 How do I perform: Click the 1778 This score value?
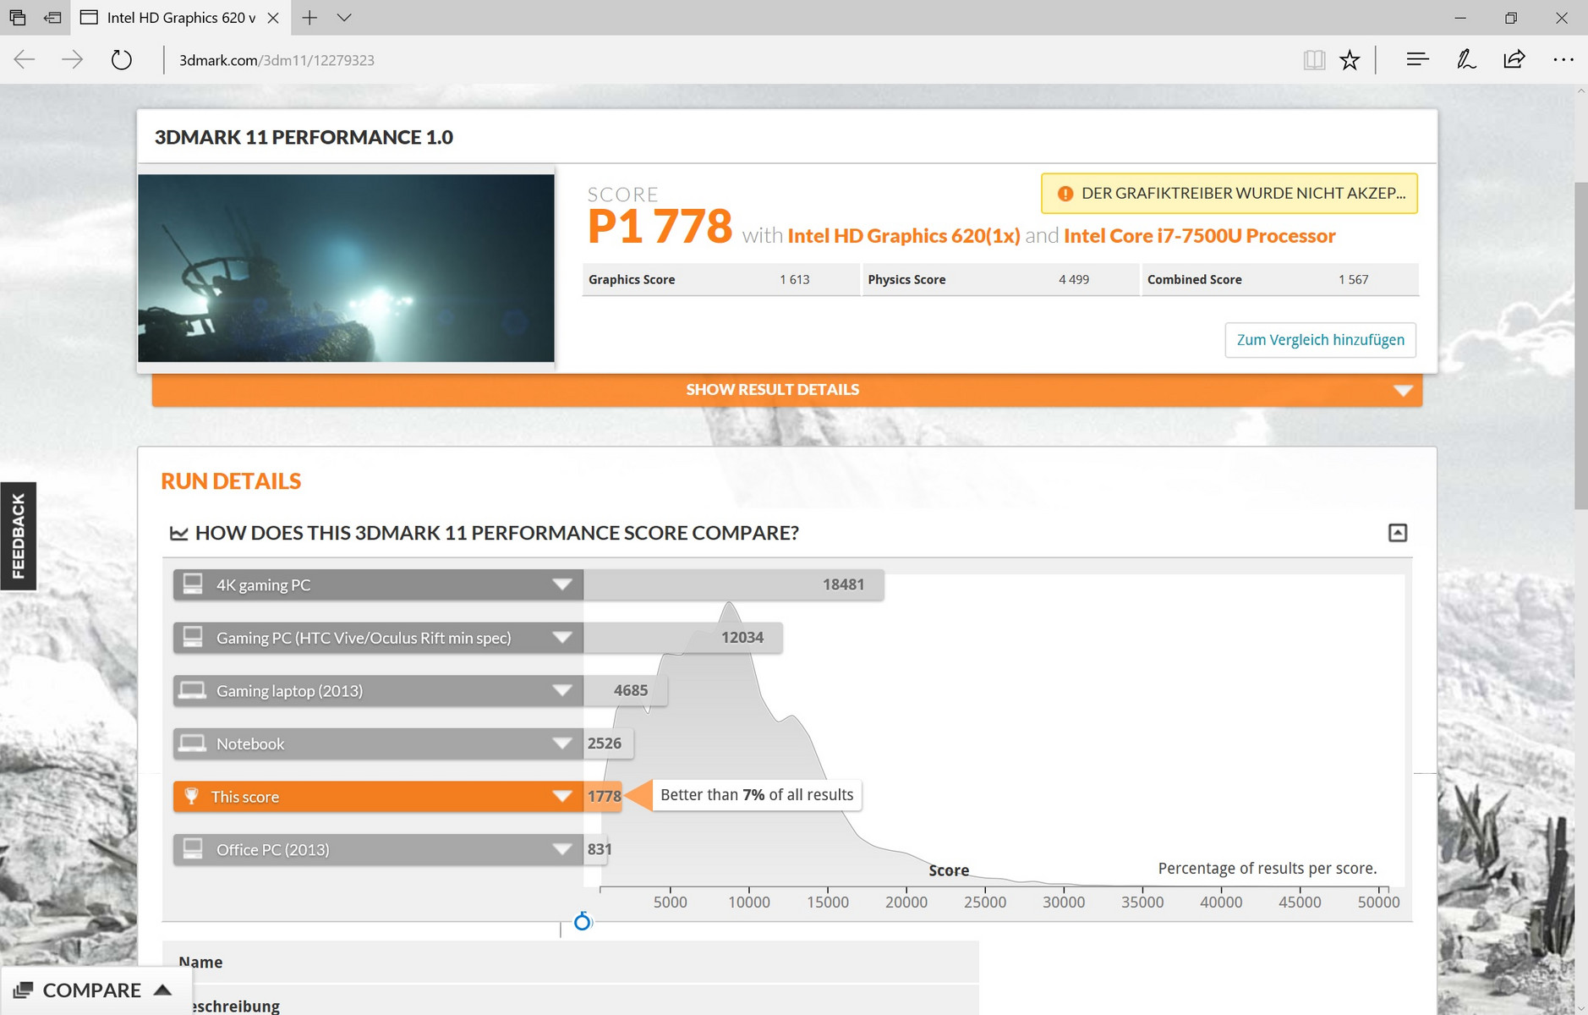(x=605, y=796)
